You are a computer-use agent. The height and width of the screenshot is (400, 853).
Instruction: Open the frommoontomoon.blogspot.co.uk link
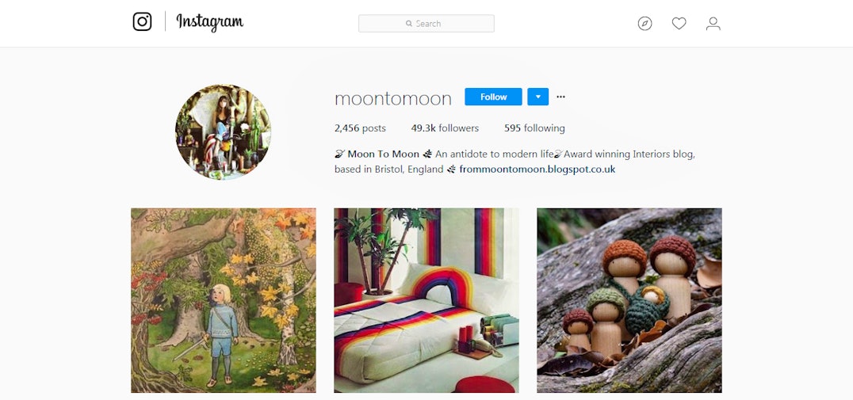tap(537, 169)
